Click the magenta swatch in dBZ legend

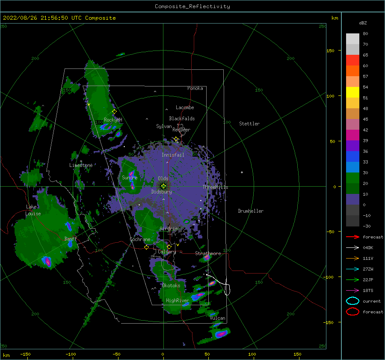pos(352,135)
